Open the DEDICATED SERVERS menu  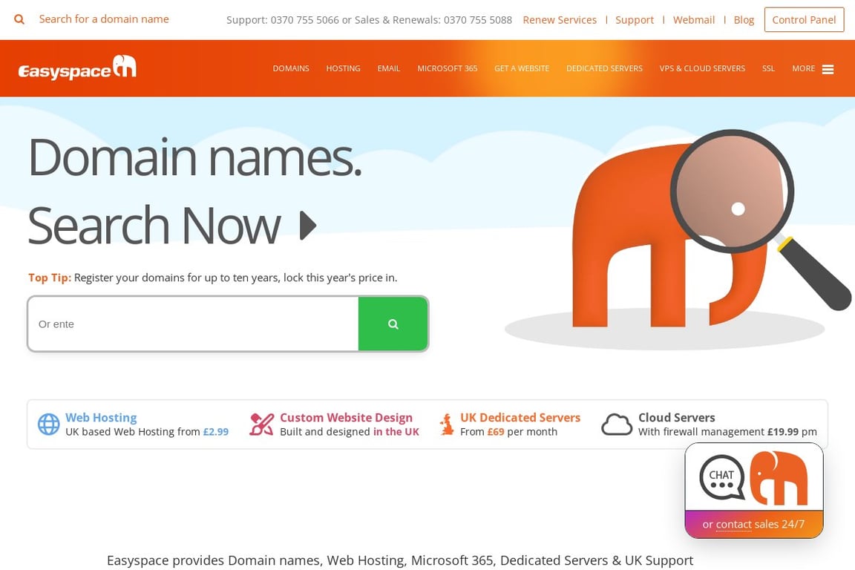pyautogui.click(x=604, y=68)
